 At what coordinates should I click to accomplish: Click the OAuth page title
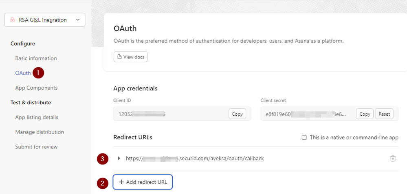(125, 28)
